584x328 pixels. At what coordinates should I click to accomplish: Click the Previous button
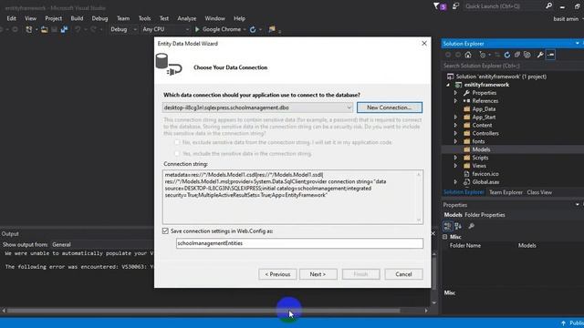(277, 274)
